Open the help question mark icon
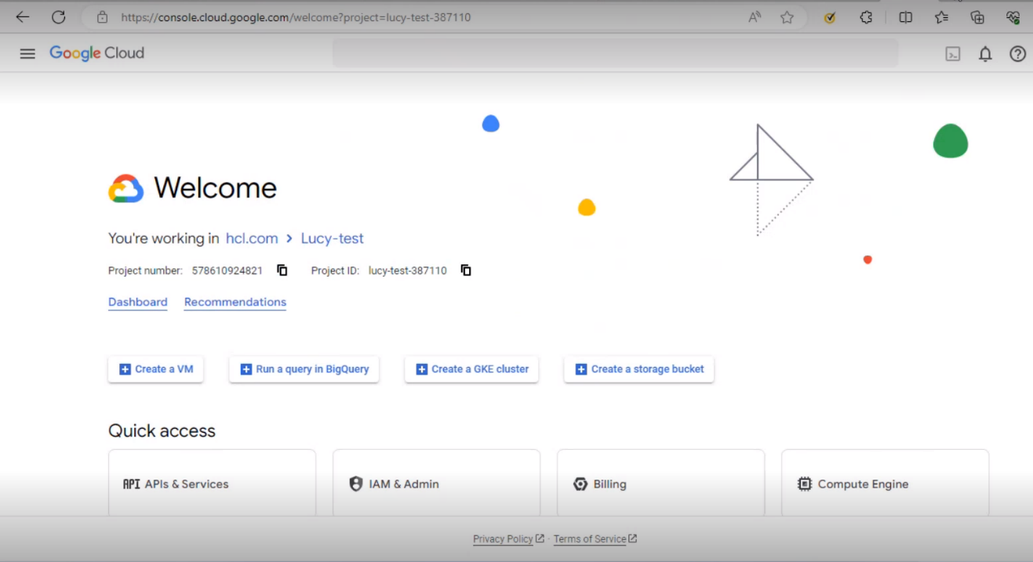Image resolution: width=1033 pixels, height=562 pixels. pos(1017,54)
